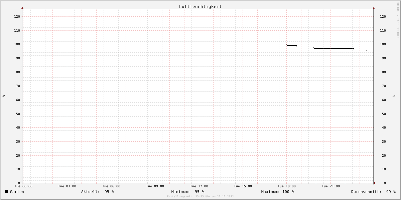Select the Garten legend label
Viewport: 401px width, 200px height.
17,192
